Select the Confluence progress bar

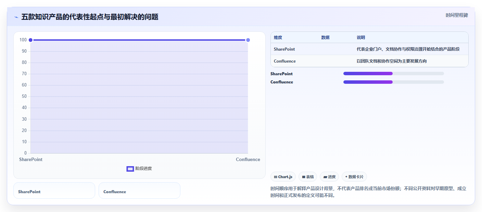(x=393, y=82)
